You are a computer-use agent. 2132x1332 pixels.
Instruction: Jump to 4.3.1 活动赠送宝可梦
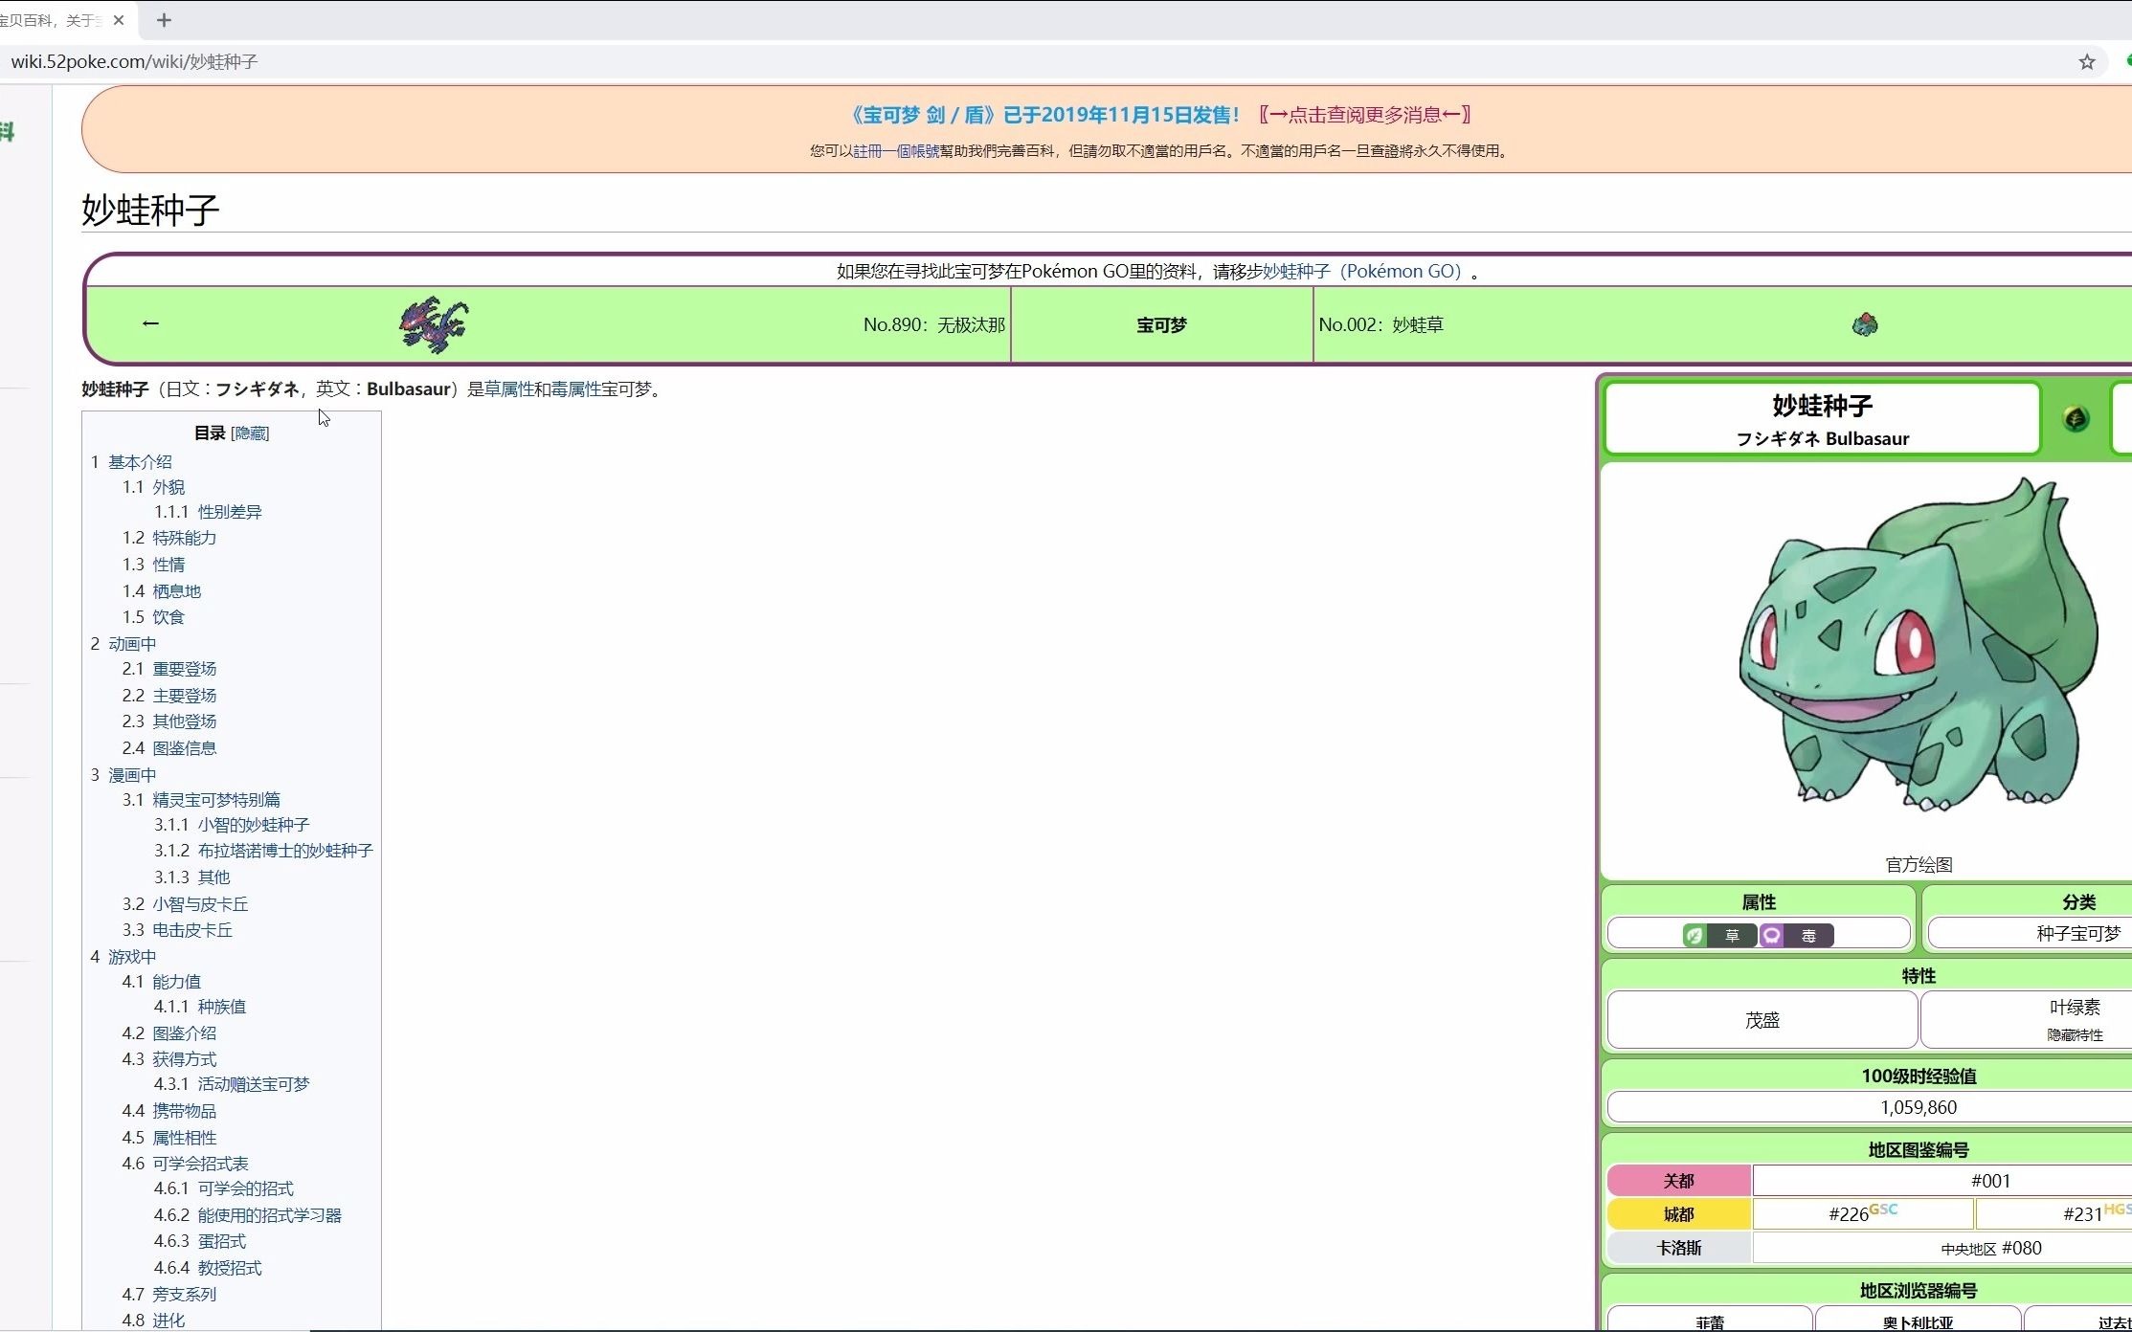pyautogui.click(x=254, y=1084)
